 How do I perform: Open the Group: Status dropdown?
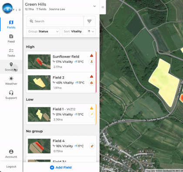click(43, 31)
